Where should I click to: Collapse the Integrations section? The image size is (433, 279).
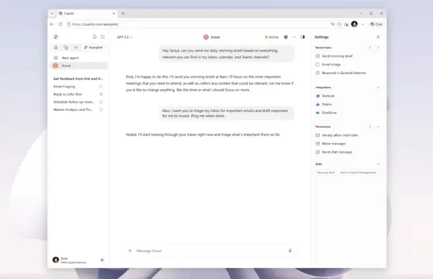378,88
